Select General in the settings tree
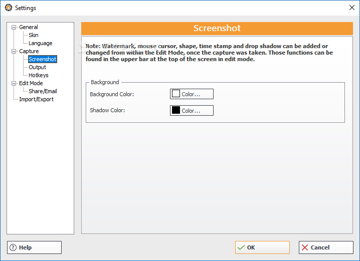The height and width of the screenshot is (261, 360). (29, 27)
